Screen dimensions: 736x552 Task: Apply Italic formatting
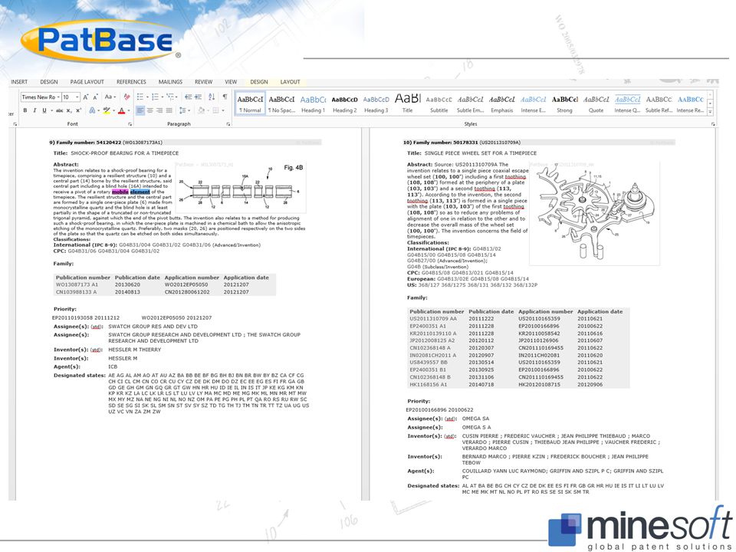coord(34,110)
